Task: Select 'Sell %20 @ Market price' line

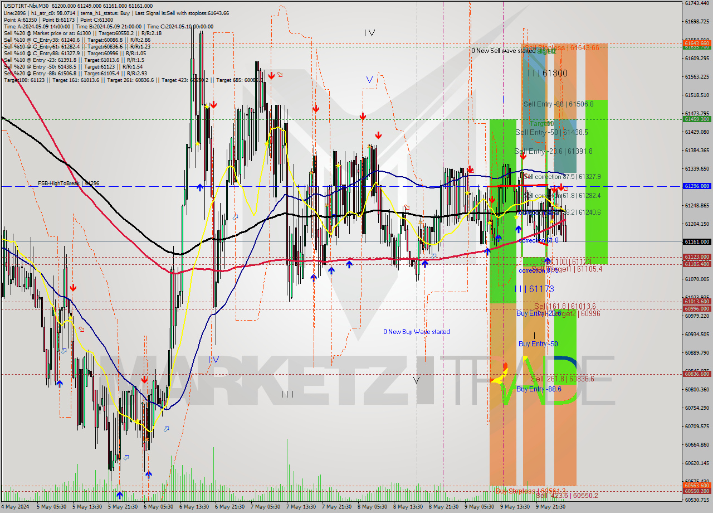Action: (82, 33)
